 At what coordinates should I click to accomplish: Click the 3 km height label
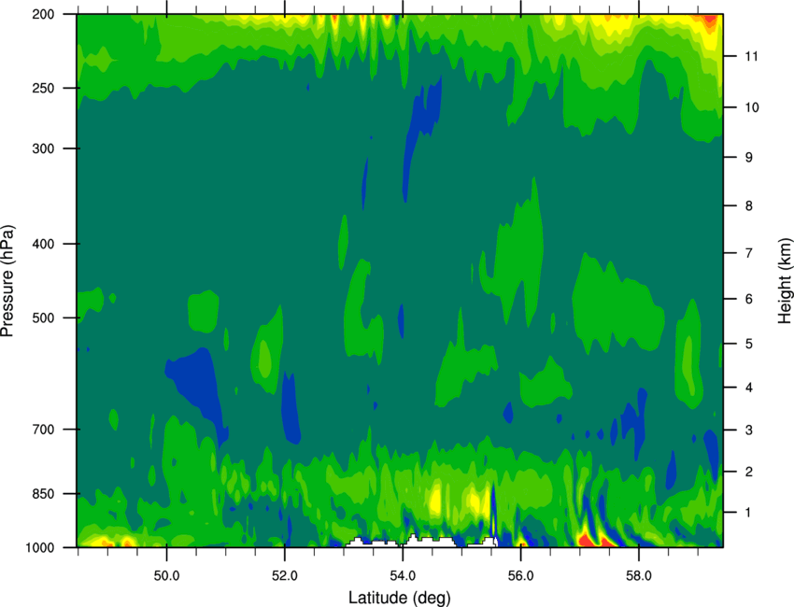pos(749,431)
